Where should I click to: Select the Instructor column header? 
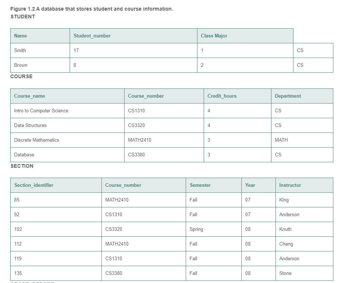pos(290,185)
